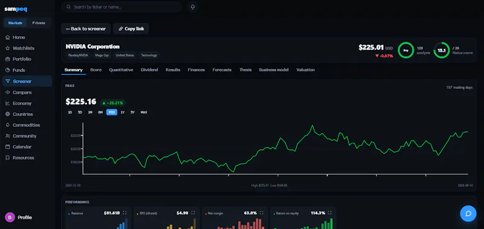Click the Net margin performance card
Image resolution: width=484 pixels, height=229 pixels.
point(235,218)
